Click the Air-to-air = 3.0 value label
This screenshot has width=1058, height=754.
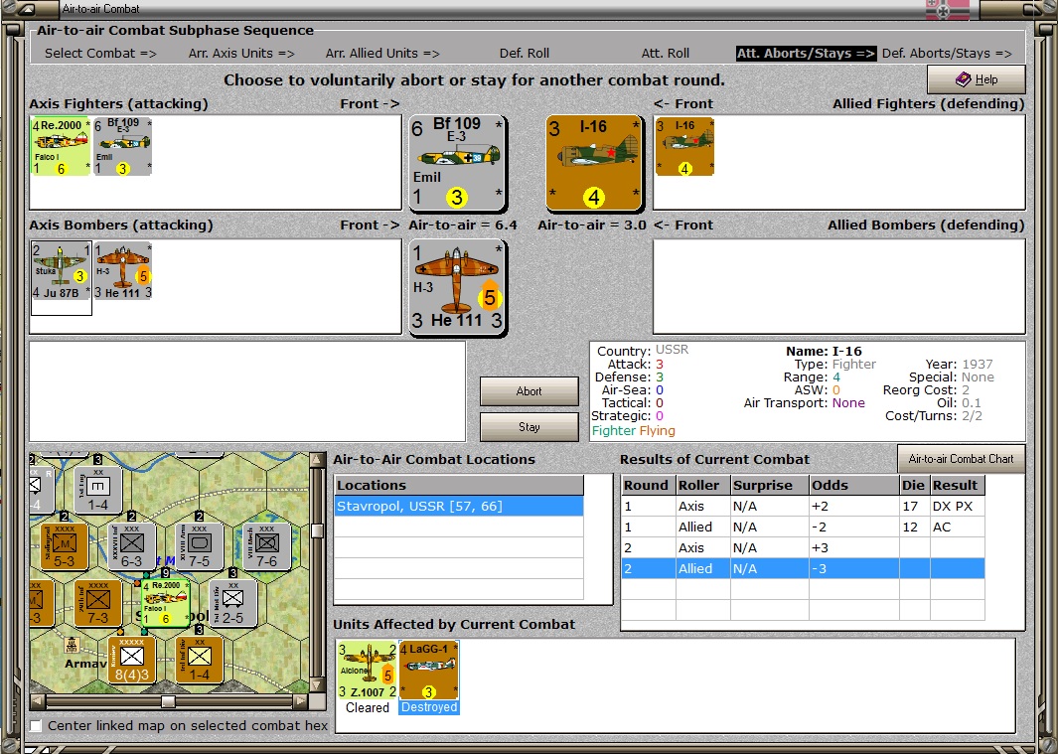click(x=592, y=225)
